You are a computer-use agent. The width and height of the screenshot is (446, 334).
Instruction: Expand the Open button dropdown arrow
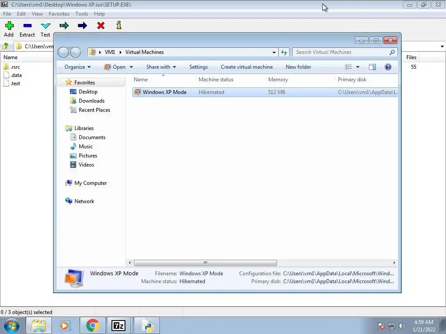tap(131, 67)
